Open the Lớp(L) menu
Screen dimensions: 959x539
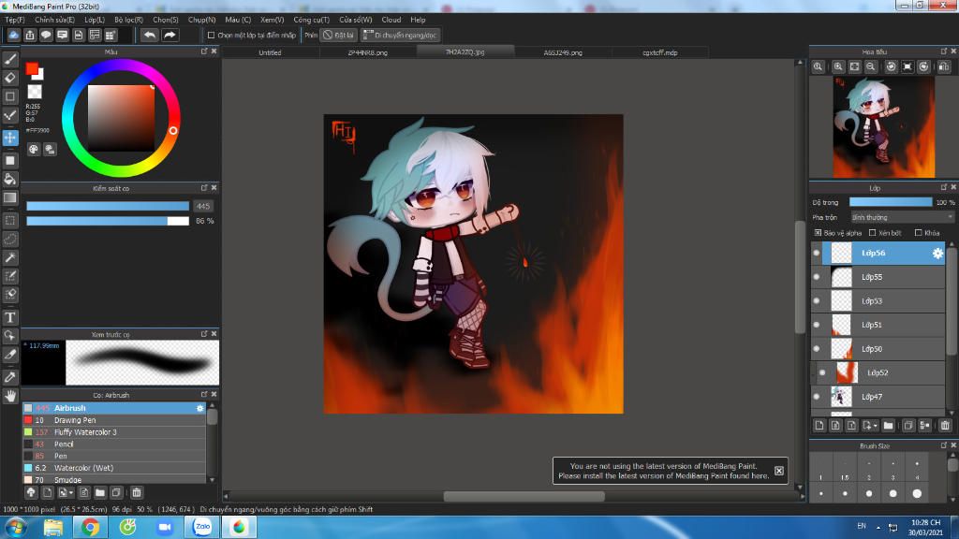coord(95,20)
